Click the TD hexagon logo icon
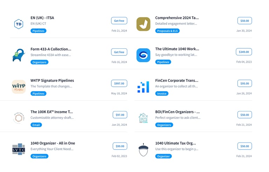269x172 pixels. point(19,24)
